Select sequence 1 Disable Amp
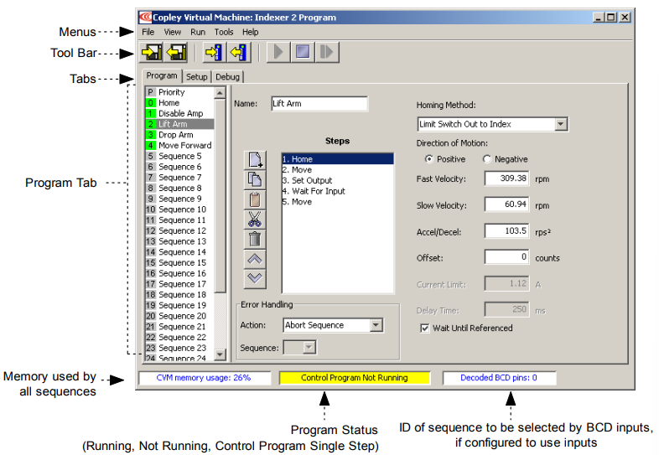Screen dimensions: 659x455 point(179,113)
